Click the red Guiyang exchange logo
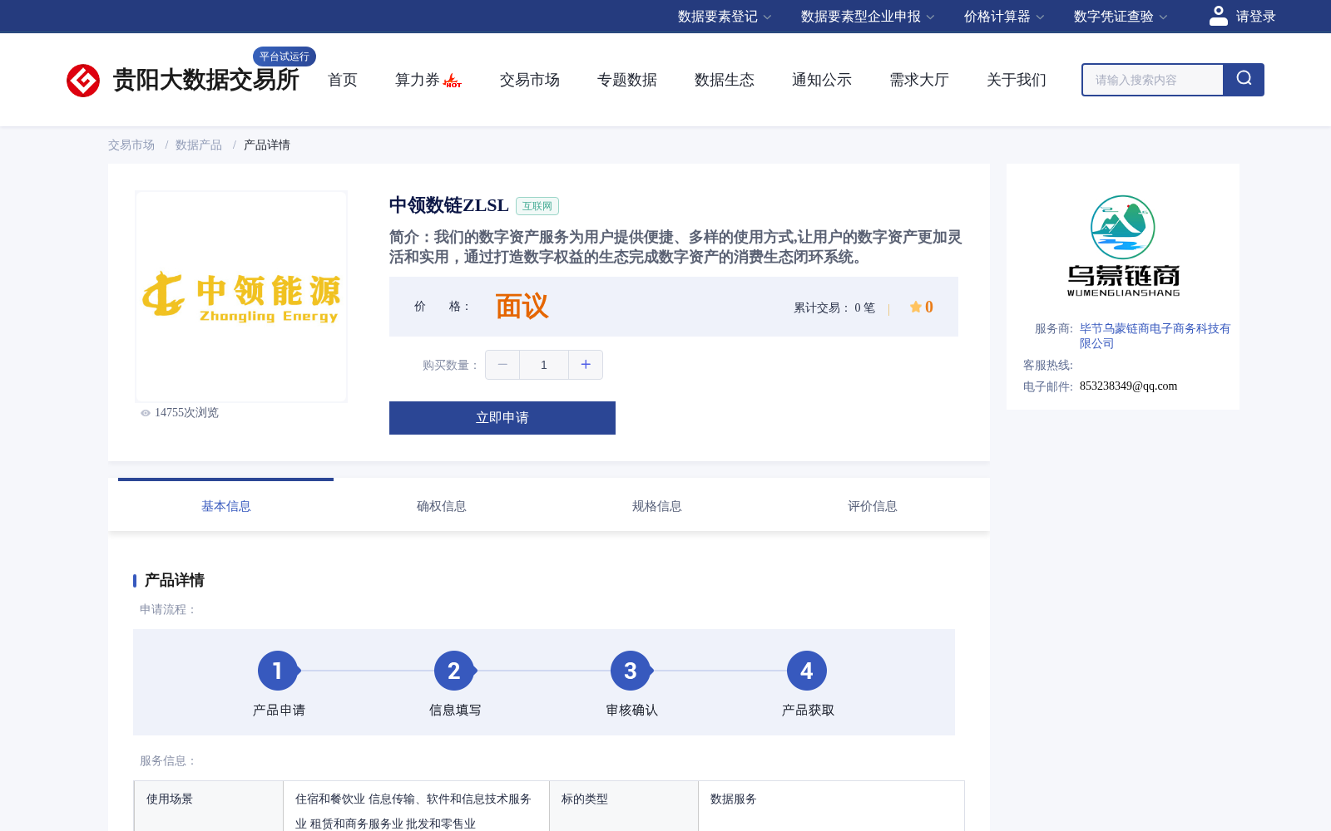The width and height of the screenshot is (1331, 831). pyautogui.click(x=83, y=81)
